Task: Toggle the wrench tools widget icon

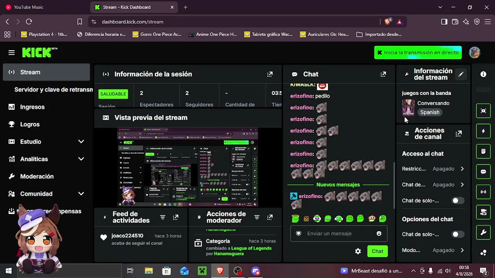Action: point(483,232)
